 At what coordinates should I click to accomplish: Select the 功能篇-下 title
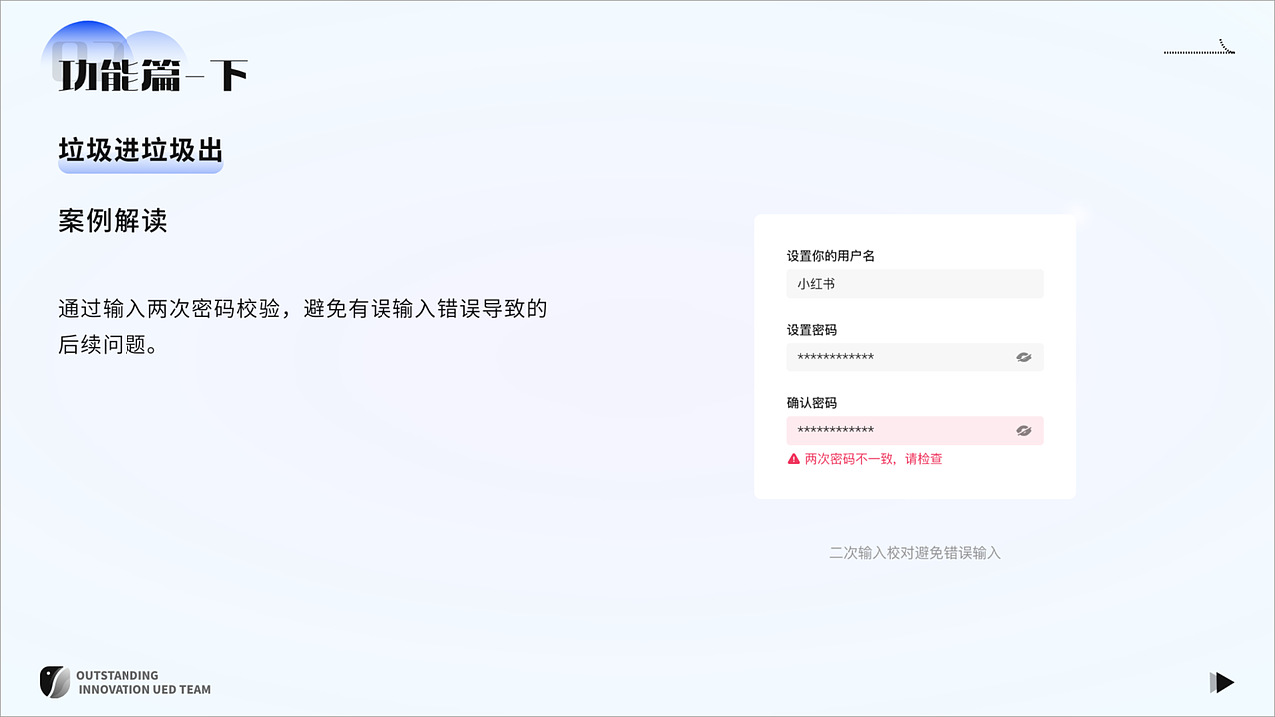pyautogui.click(x=149, y=72)
